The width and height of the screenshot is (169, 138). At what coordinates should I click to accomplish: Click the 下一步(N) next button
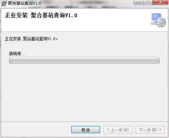150,130
